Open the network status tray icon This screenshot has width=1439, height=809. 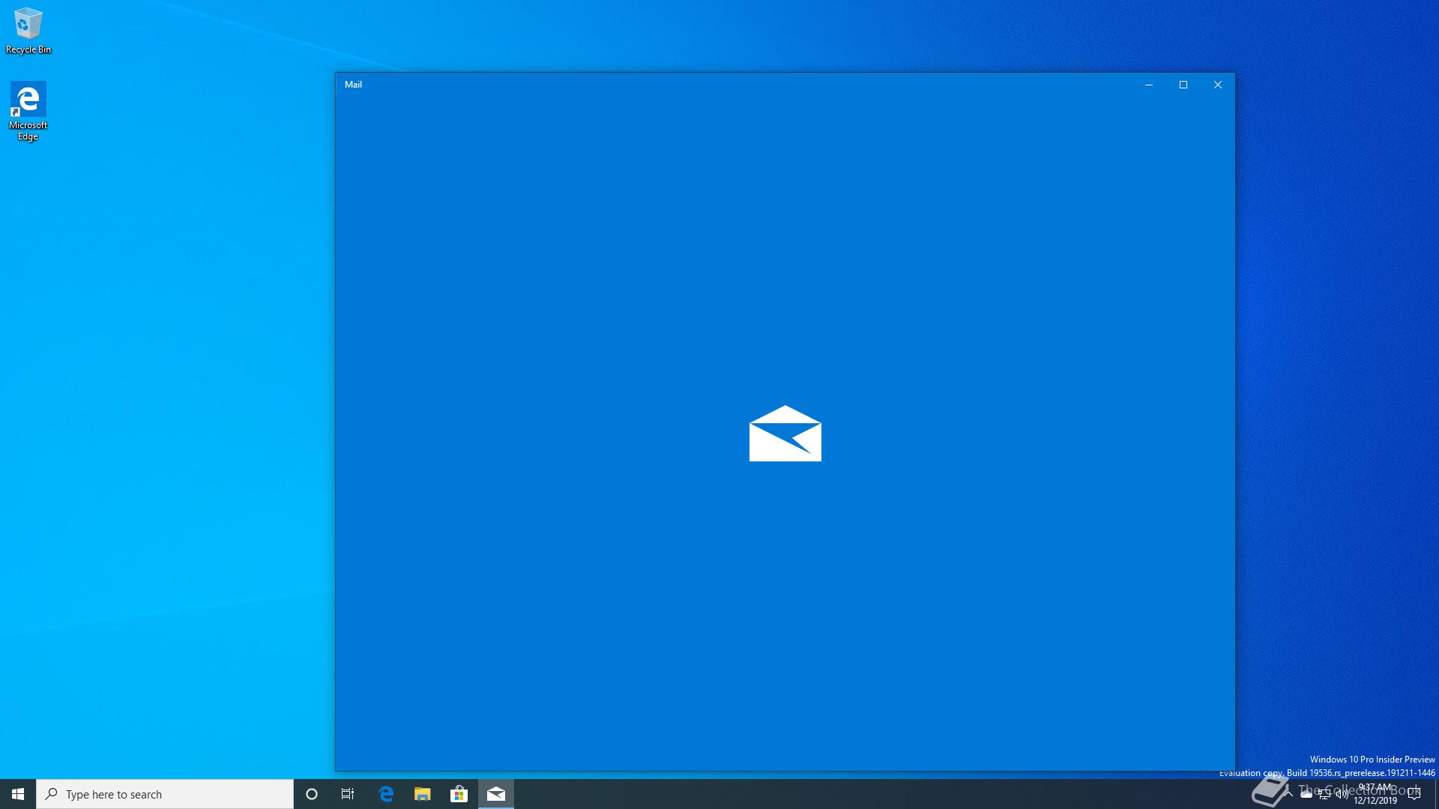coord(1324,795)
